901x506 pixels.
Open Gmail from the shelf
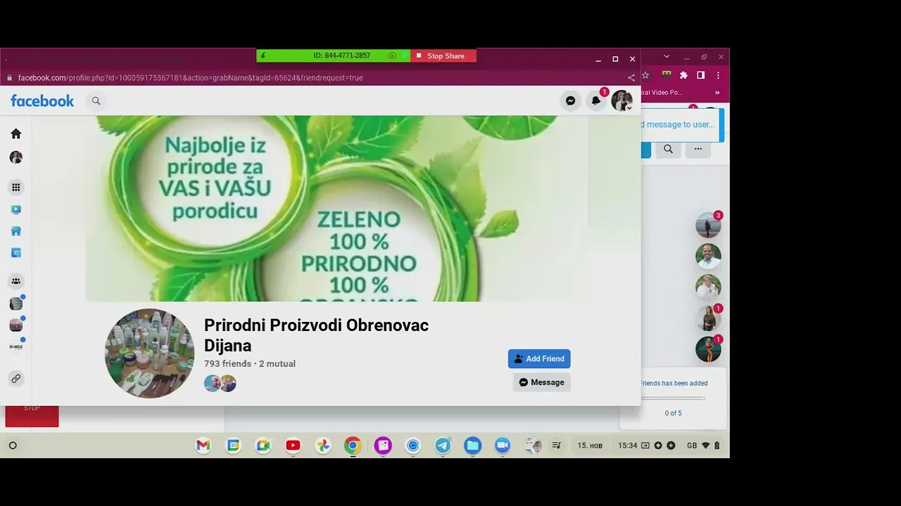[203, 446]
